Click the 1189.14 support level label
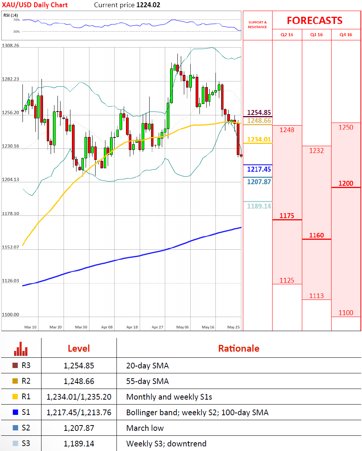The image size is (362, 451). 259,206
